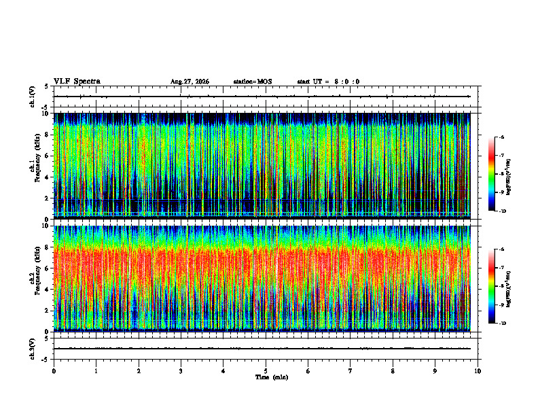Screen dimensions: 538x416
Task: Click time axis tick label 1
Action: [96, 371]
